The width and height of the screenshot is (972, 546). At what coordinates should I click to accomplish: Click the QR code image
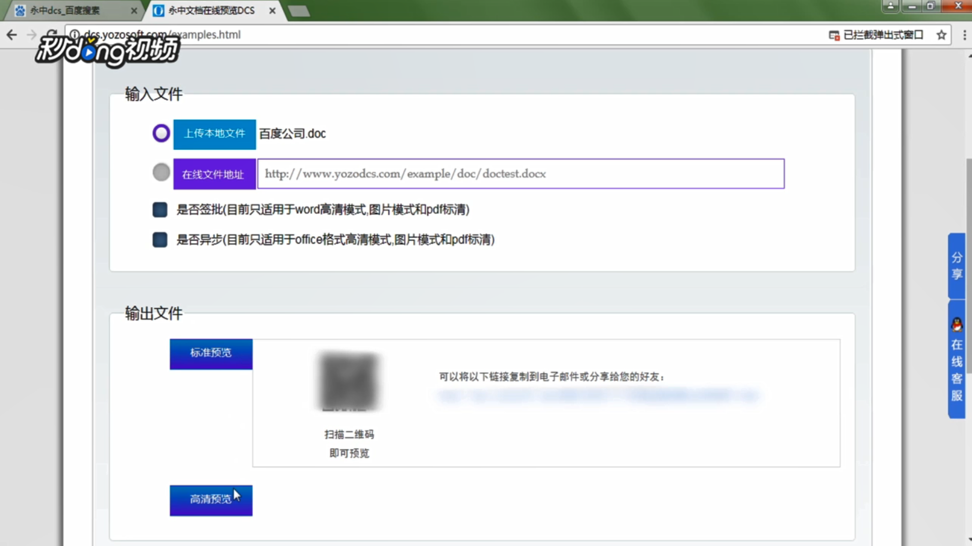point(349,382)
